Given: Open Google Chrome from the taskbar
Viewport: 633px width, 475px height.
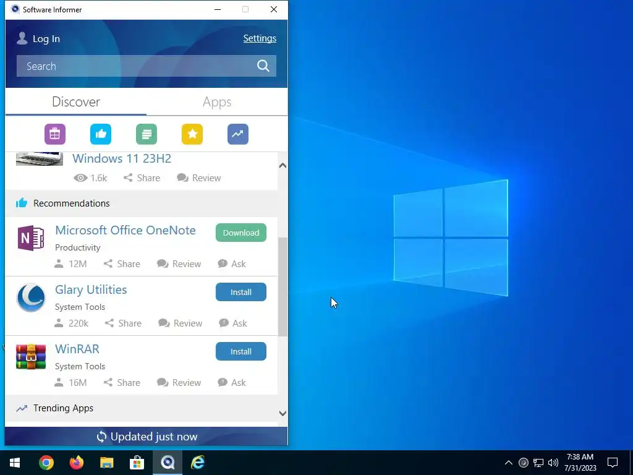Looking at the screenshot, I should click(46, 463).
